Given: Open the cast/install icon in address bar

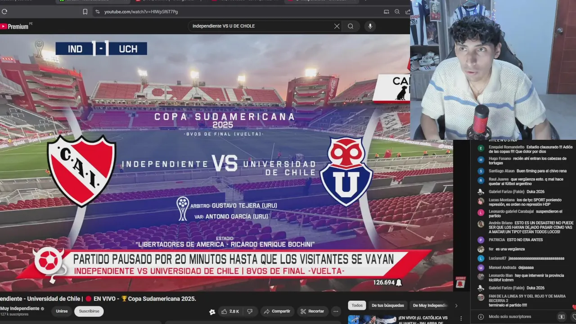Looking at the screenshot, I should point(386,12).
